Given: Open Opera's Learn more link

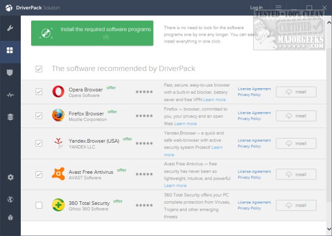Looking at the screenshot, I should click(x=214, y=100).
